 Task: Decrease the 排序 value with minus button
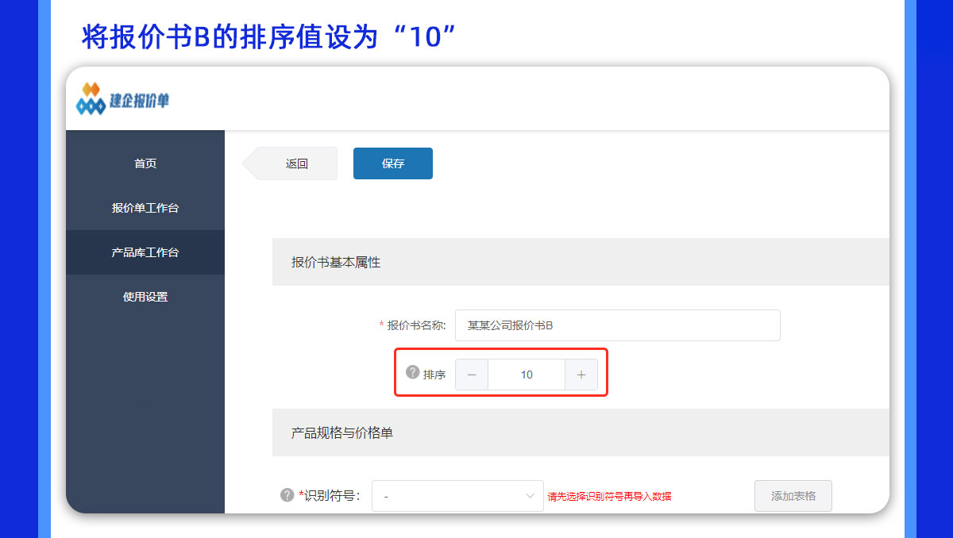(x=472, y=375)
